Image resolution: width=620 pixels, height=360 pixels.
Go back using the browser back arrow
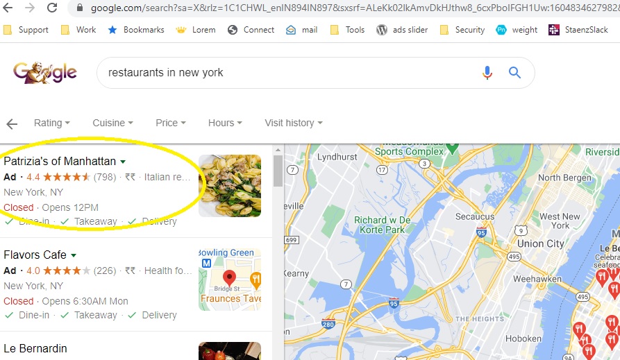[x=8, y=8]
